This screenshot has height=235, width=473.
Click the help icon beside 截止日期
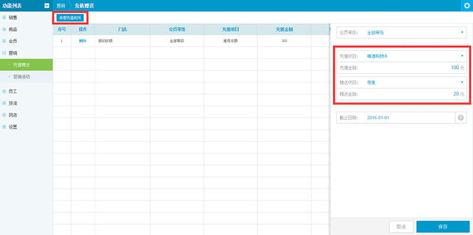pos(461,118)
